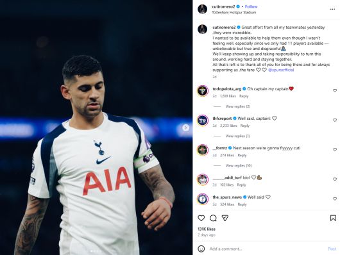Like thfcreport's comment heart
This screenshot has width=340, height=255.
click(335, 120)
